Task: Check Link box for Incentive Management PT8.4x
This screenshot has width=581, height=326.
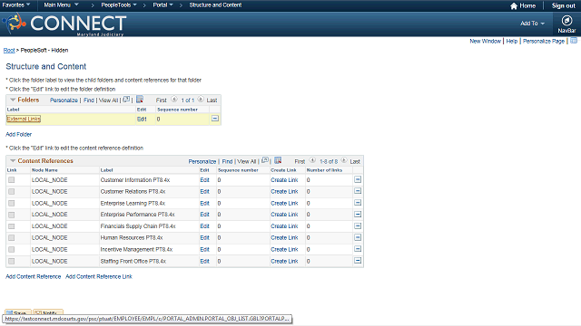Action: 12,250
